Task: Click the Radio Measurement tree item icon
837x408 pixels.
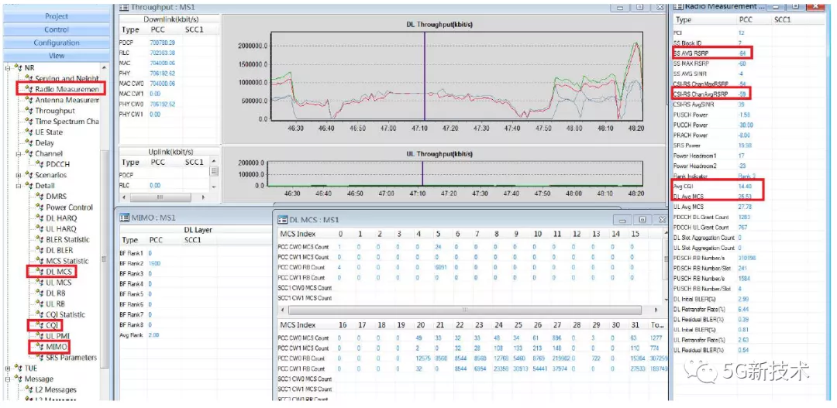Action: tap(29, 89)
